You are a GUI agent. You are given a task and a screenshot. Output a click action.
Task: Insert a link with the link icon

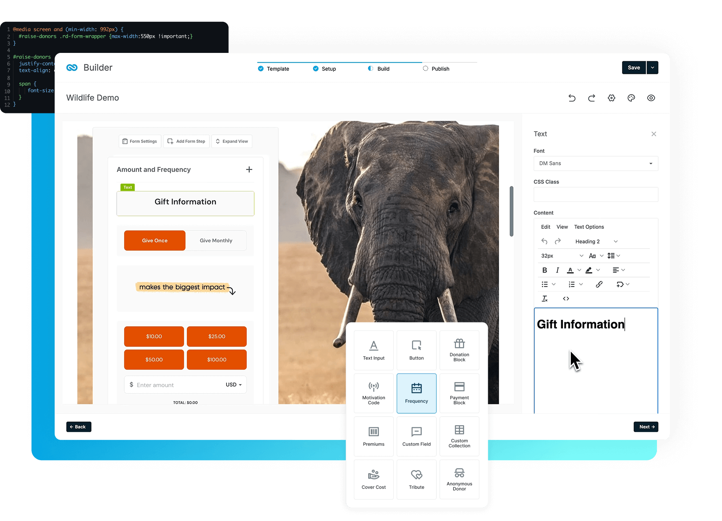tap(599, 284)
